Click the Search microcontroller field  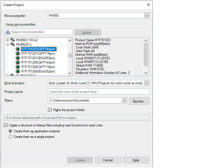pyautogui.click(x=38, y=32)
